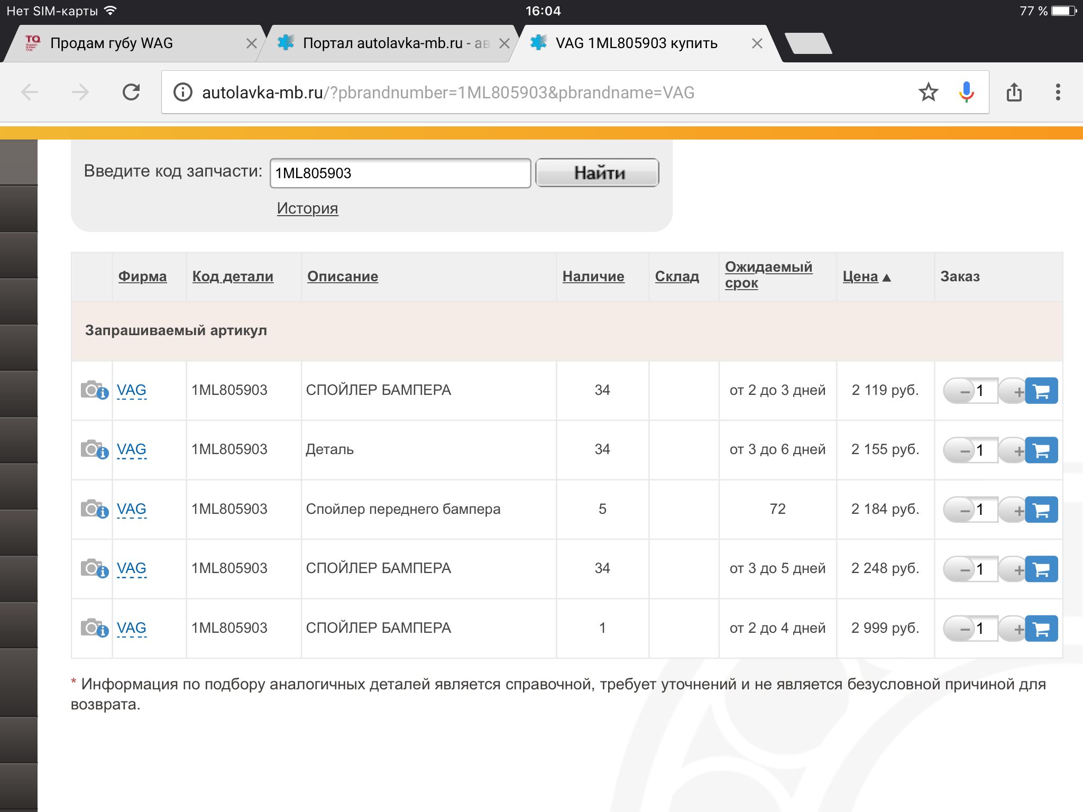Tap the voice search microphone icon
The height and width of the screenshot is (812, 1083).
pyautogui.click(x=966, y=93)
